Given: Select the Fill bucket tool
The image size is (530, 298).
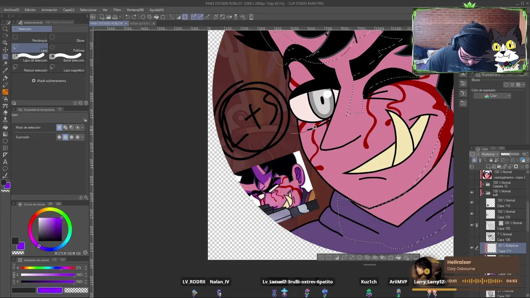Looking at the screenshot, I should tap(5, 127).
